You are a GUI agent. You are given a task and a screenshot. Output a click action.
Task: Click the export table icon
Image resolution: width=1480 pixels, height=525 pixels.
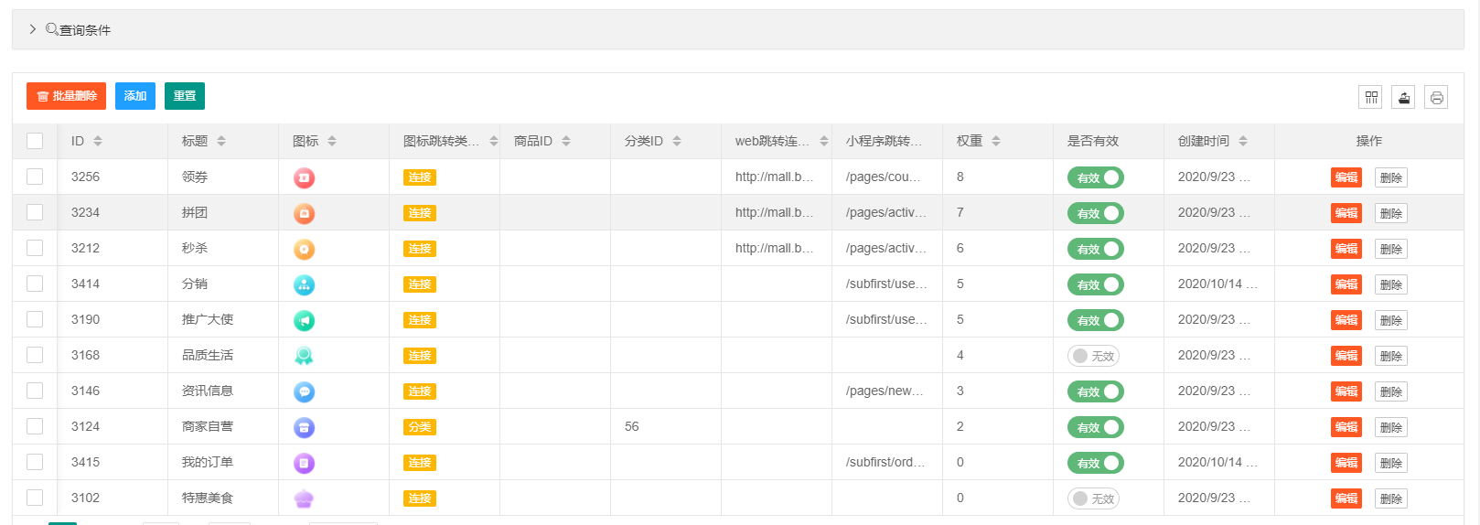coord(1403,97)
